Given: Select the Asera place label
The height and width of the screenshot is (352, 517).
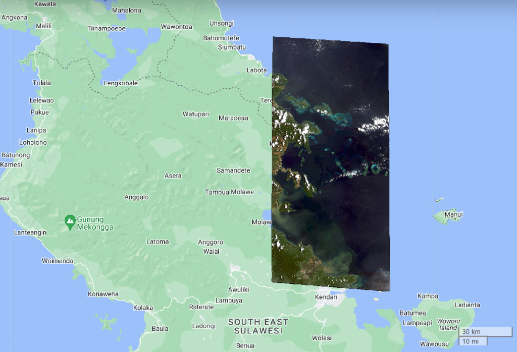Looking at the screenshot, I should (173, 175).
